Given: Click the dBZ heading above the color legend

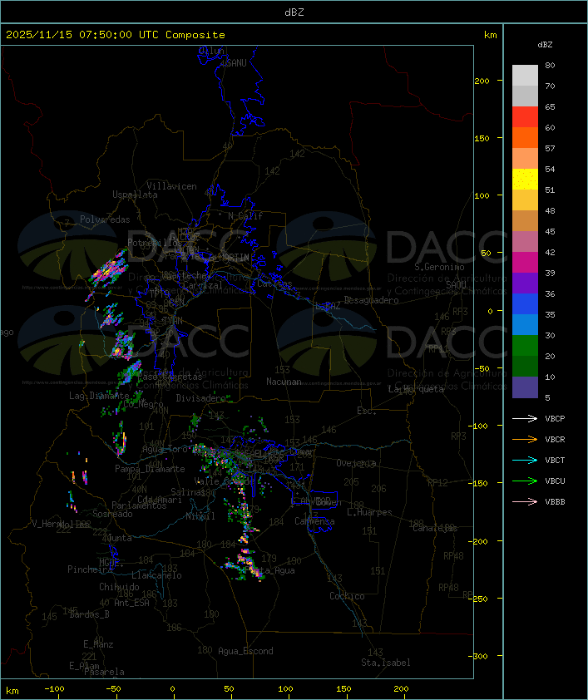Looking at the screenshot, I should click(x=545, y=45).
